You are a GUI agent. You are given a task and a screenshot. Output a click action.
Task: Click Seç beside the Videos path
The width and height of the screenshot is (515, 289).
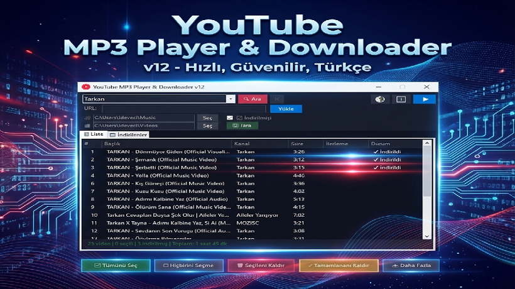[207, 126]
